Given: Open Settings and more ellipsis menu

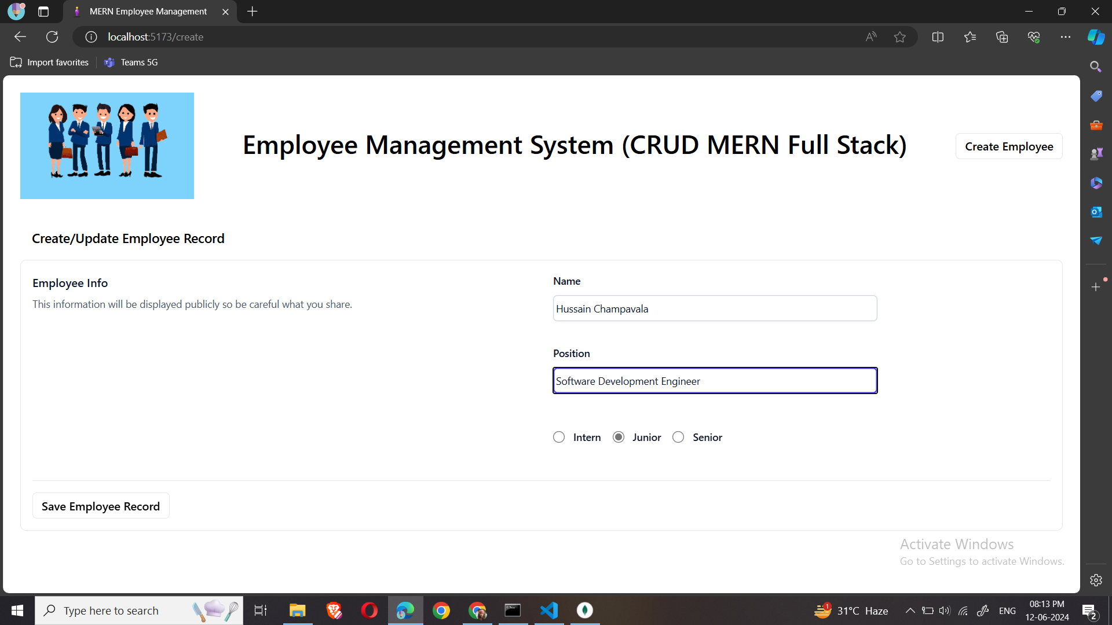Looking at the screenshot, I should [x=1065, y=37].
